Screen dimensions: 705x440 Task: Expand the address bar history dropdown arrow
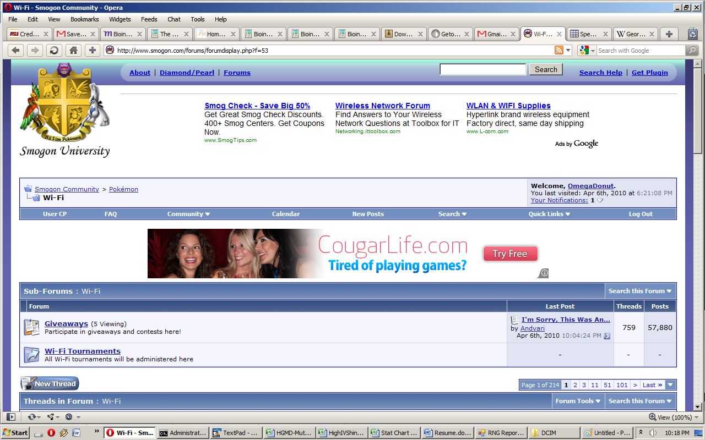(x=568, y=51)
